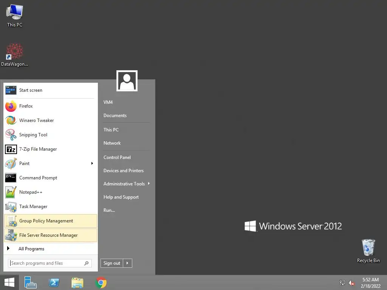This screenshot has width=387, height=290.
Task: Open Help and Support
Action: click(121, 197)
